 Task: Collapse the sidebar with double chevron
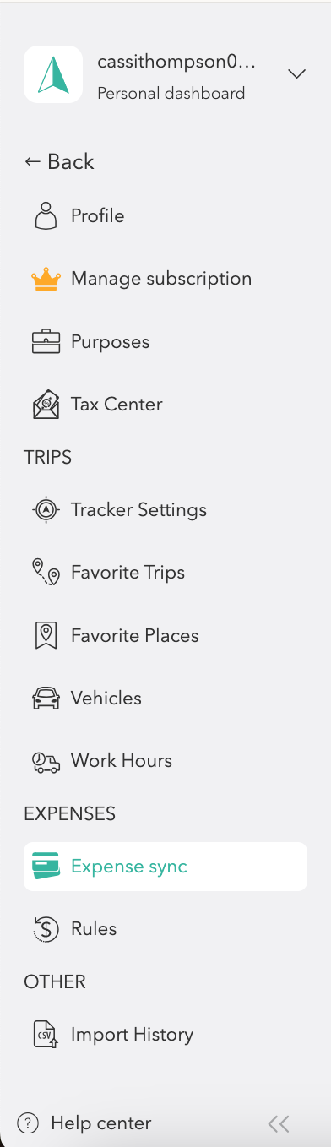tap(279, 1123)
